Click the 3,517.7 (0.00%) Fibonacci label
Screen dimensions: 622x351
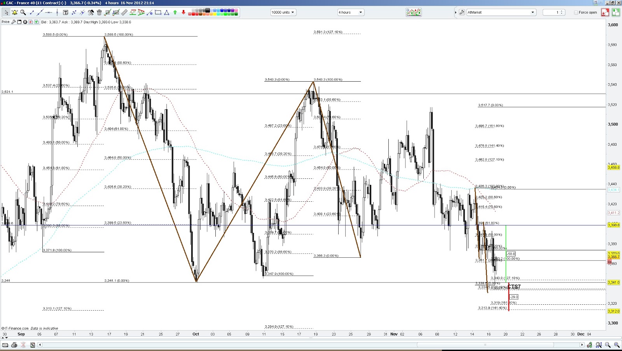pos(490,105)
